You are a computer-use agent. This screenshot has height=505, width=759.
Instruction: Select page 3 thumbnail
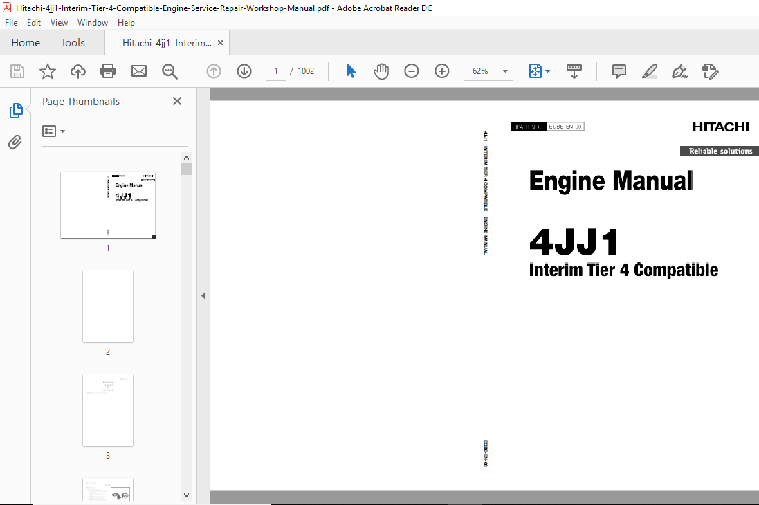point(107,410)
